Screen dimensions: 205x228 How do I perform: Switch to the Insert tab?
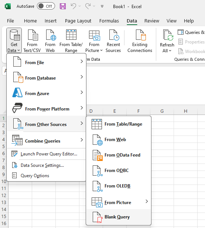(x=51, y=21)
